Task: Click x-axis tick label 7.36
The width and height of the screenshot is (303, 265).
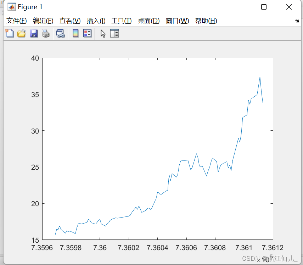Action: click(x=100, y=248)
